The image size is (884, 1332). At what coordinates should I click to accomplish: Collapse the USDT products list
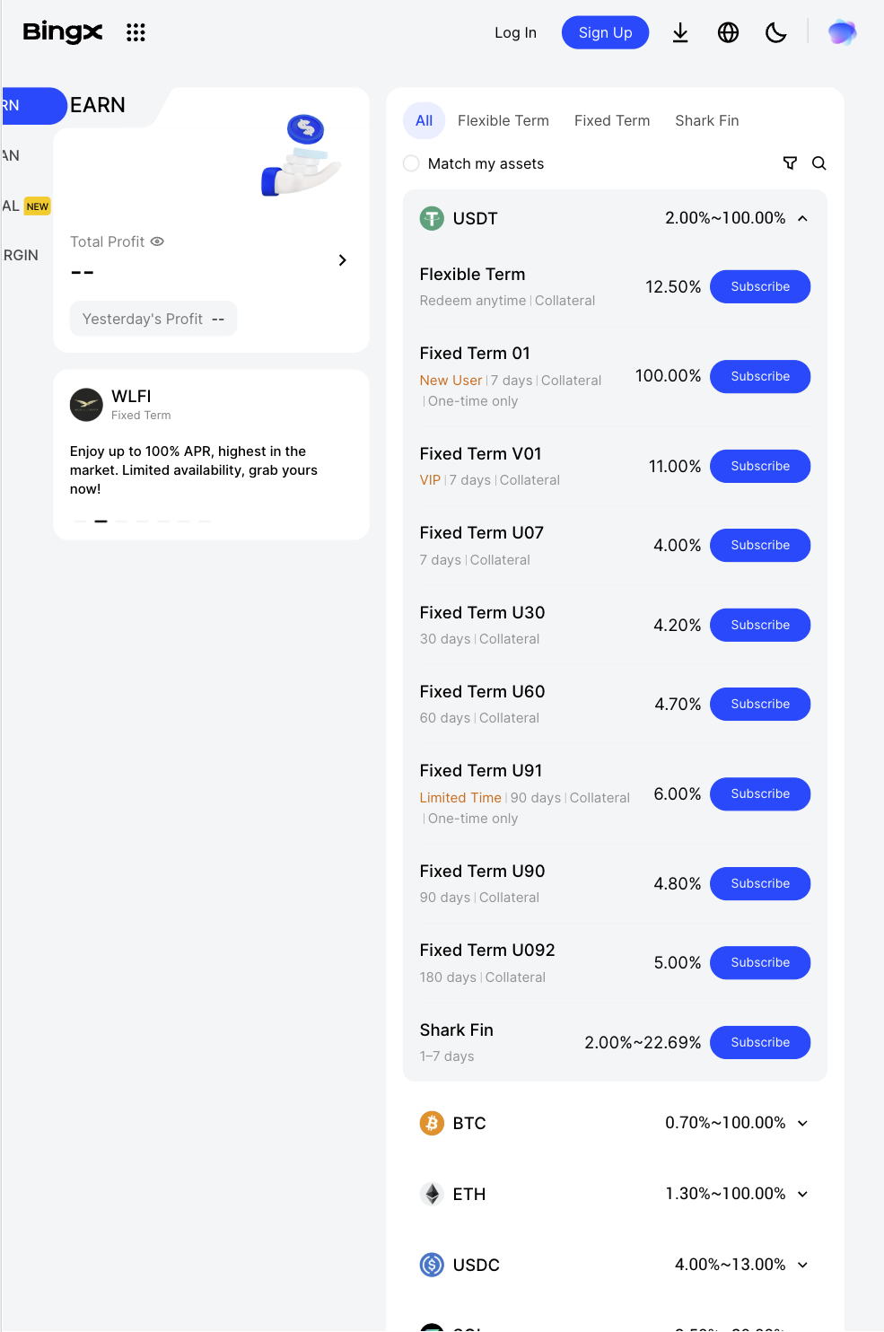[x=802, y=218]
